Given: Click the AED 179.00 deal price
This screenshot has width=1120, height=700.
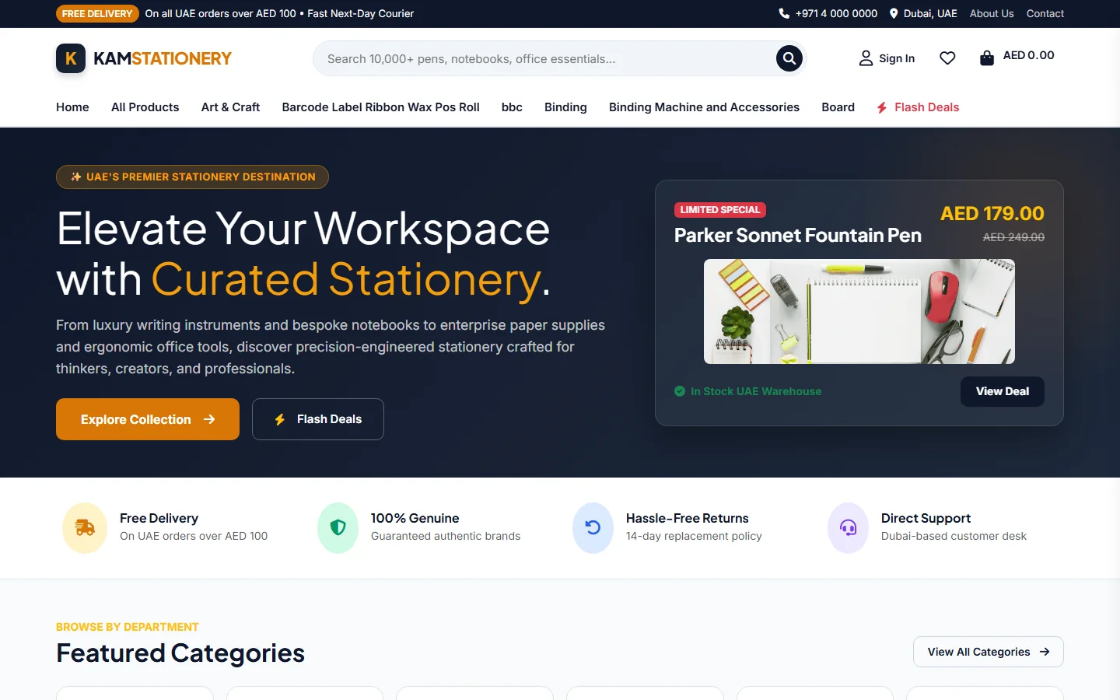Looking at the screenshot, I should pyautogui.click(x=992, y=213).
